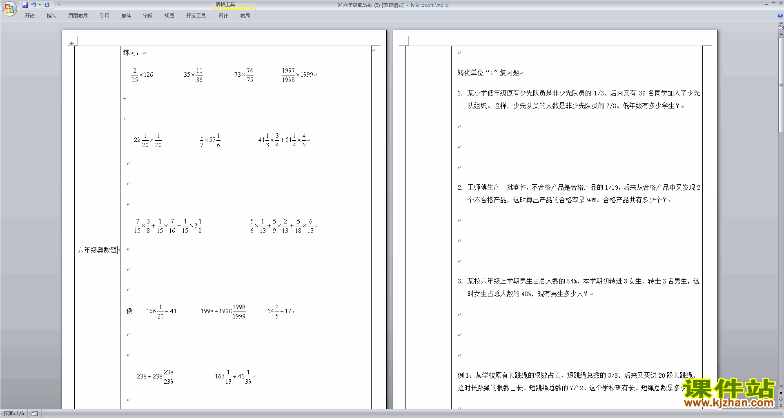Expand Customize Quick Access Toolbar dropdown
Image resolution: width=784 pixels, height=418 pixels.
click(59, 5)
